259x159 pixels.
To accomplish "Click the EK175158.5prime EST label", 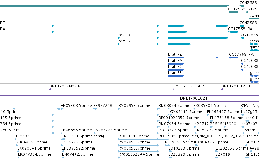I will (226, 118).
